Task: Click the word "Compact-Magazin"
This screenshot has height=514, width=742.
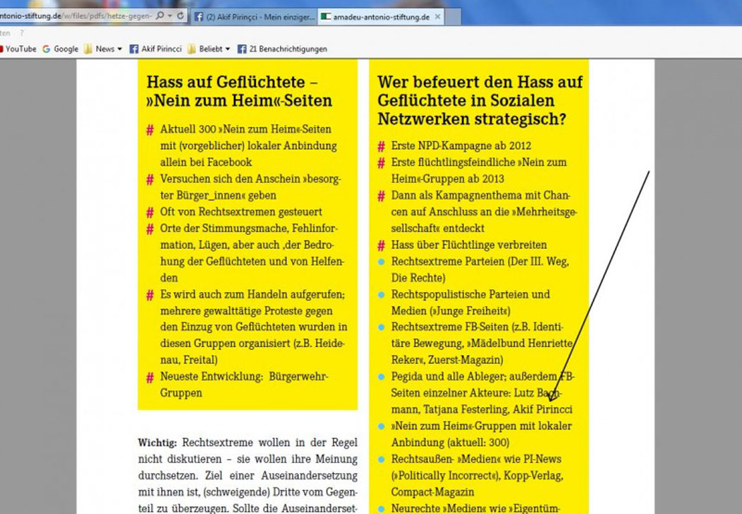Action: [432, 492]
